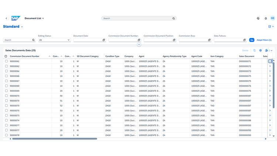Open export options dropdown arrow

click(271, 51)
